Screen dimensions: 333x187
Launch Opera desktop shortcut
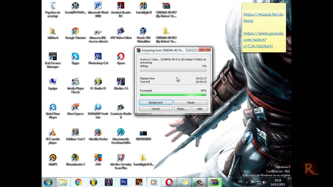[x=121, y=59]
